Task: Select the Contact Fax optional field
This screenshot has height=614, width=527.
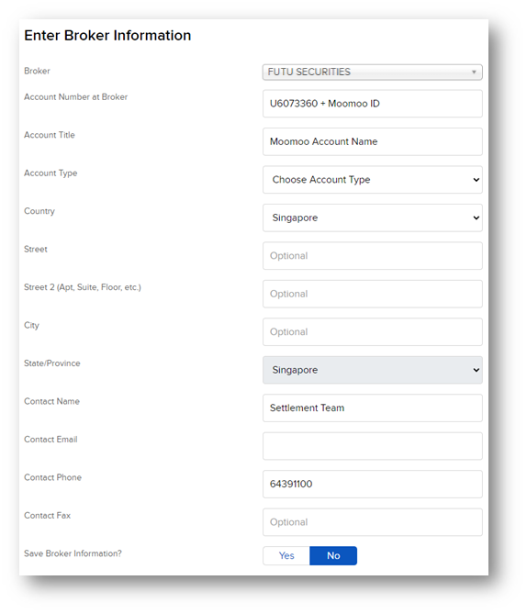Action: pyautogui.click(x=372, y=522)
